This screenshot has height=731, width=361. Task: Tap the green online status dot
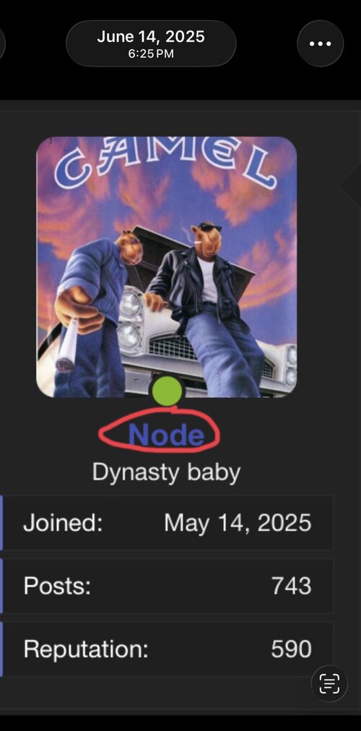(x=167, y=391)
